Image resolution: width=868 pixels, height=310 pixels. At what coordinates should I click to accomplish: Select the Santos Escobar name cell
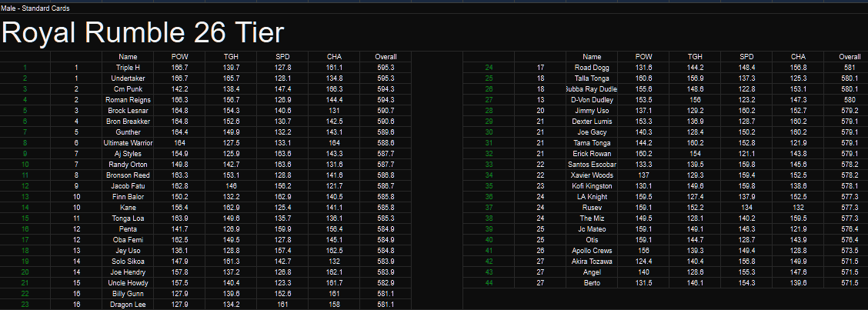[x=592, y=165]
